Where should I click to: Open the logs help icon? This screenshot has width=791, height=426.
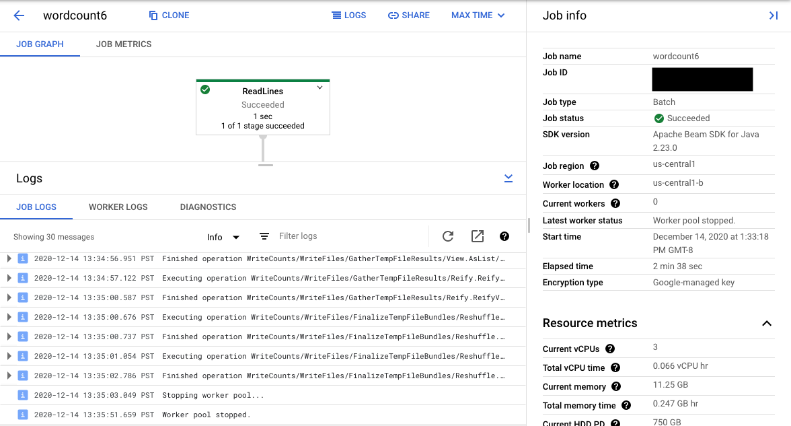[504, 236]
